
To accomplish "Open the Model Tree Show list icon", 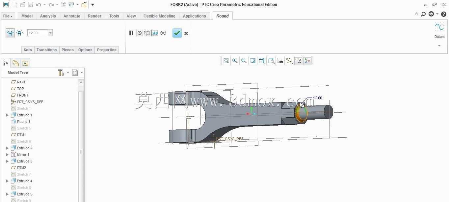I will pos(75,72).
